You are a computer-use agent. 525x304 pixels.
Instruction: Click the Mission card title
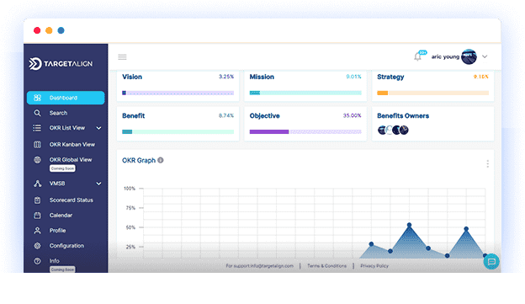(262, 77)
